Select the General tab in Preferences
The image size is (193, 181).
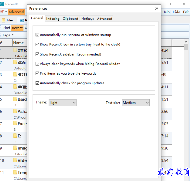pyautogui.click(x=37, y=18)
